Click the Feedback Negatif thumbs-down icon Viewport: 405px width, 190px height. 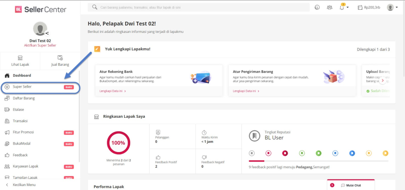tap(204, 157)
